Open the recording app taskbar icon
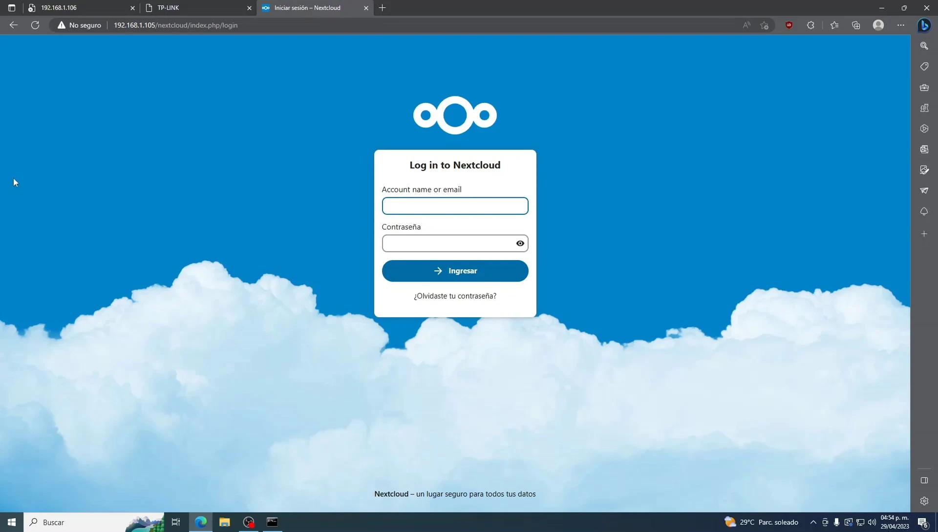Viewport: 938px width, 532px height. coord(249,522)
